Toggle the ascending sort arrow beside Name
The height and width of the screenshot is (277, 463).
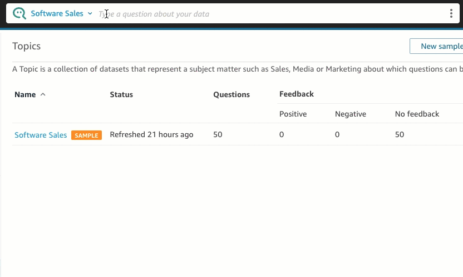(43, 94)
